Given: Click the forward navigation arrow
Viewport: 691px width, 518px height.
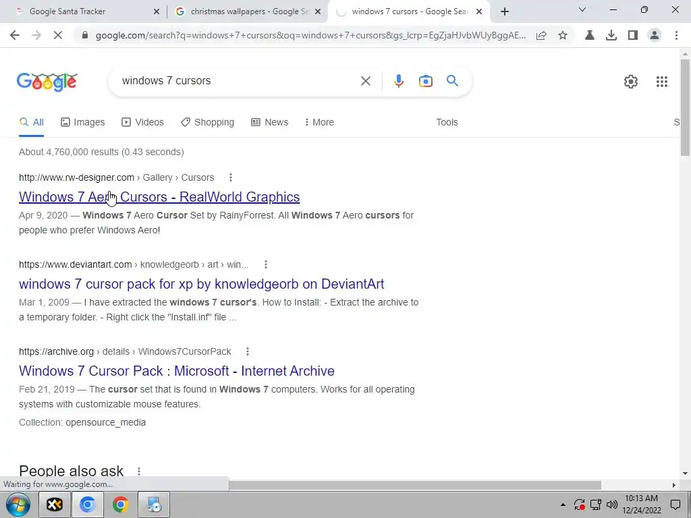Looking at the screenshot, I should 36,35.
